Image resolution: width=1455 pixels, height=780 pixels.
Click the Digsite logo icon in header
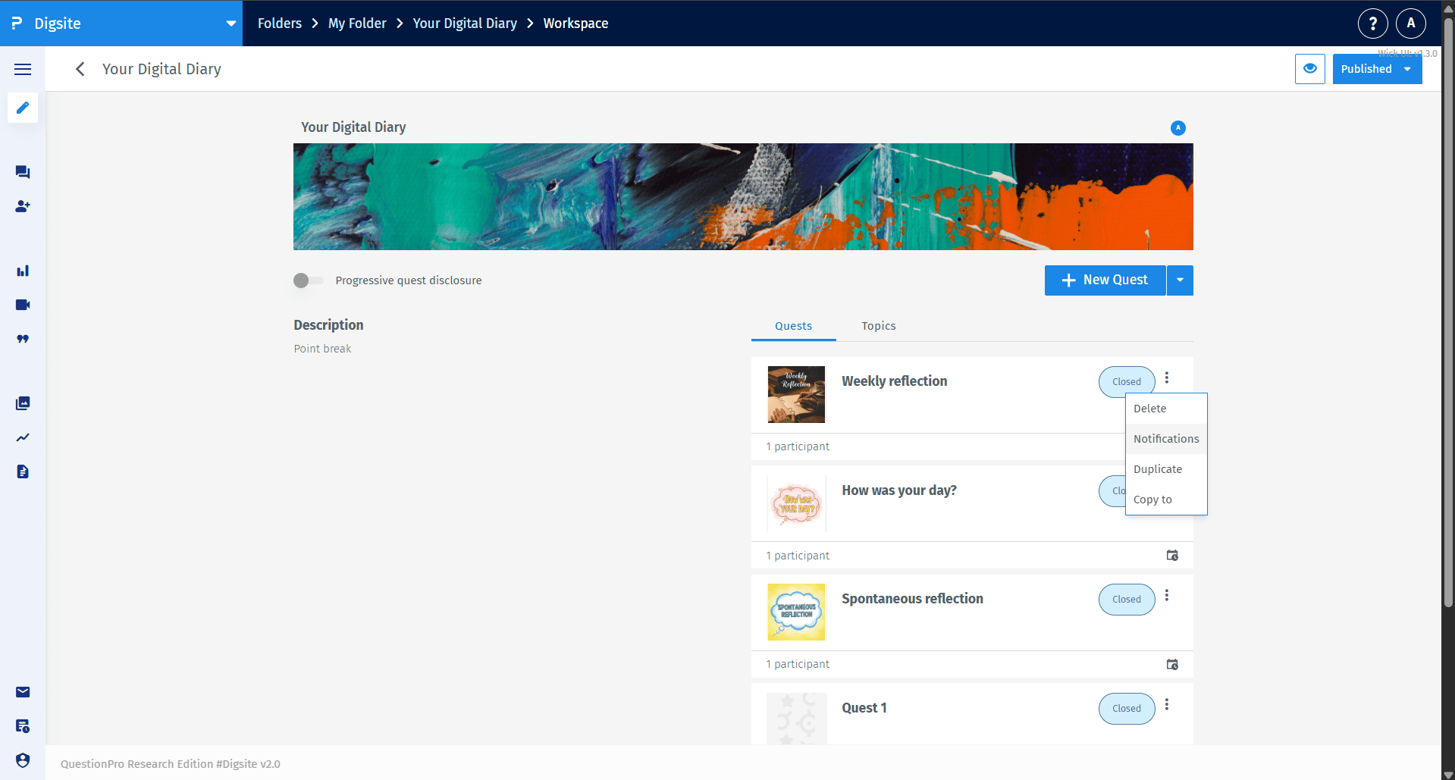[17, 23]
